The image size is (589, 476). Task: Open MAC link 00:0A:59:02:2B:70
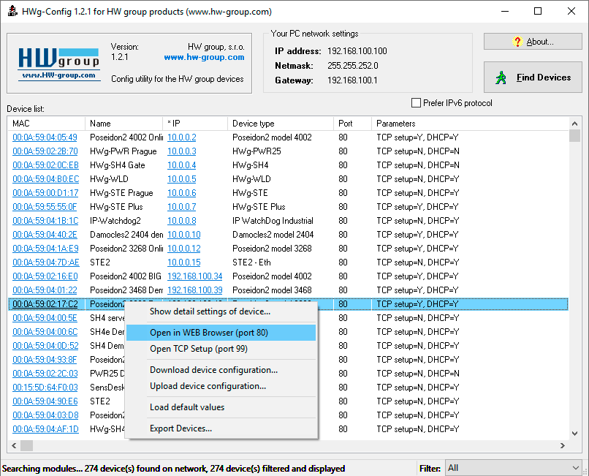point(45,151)
